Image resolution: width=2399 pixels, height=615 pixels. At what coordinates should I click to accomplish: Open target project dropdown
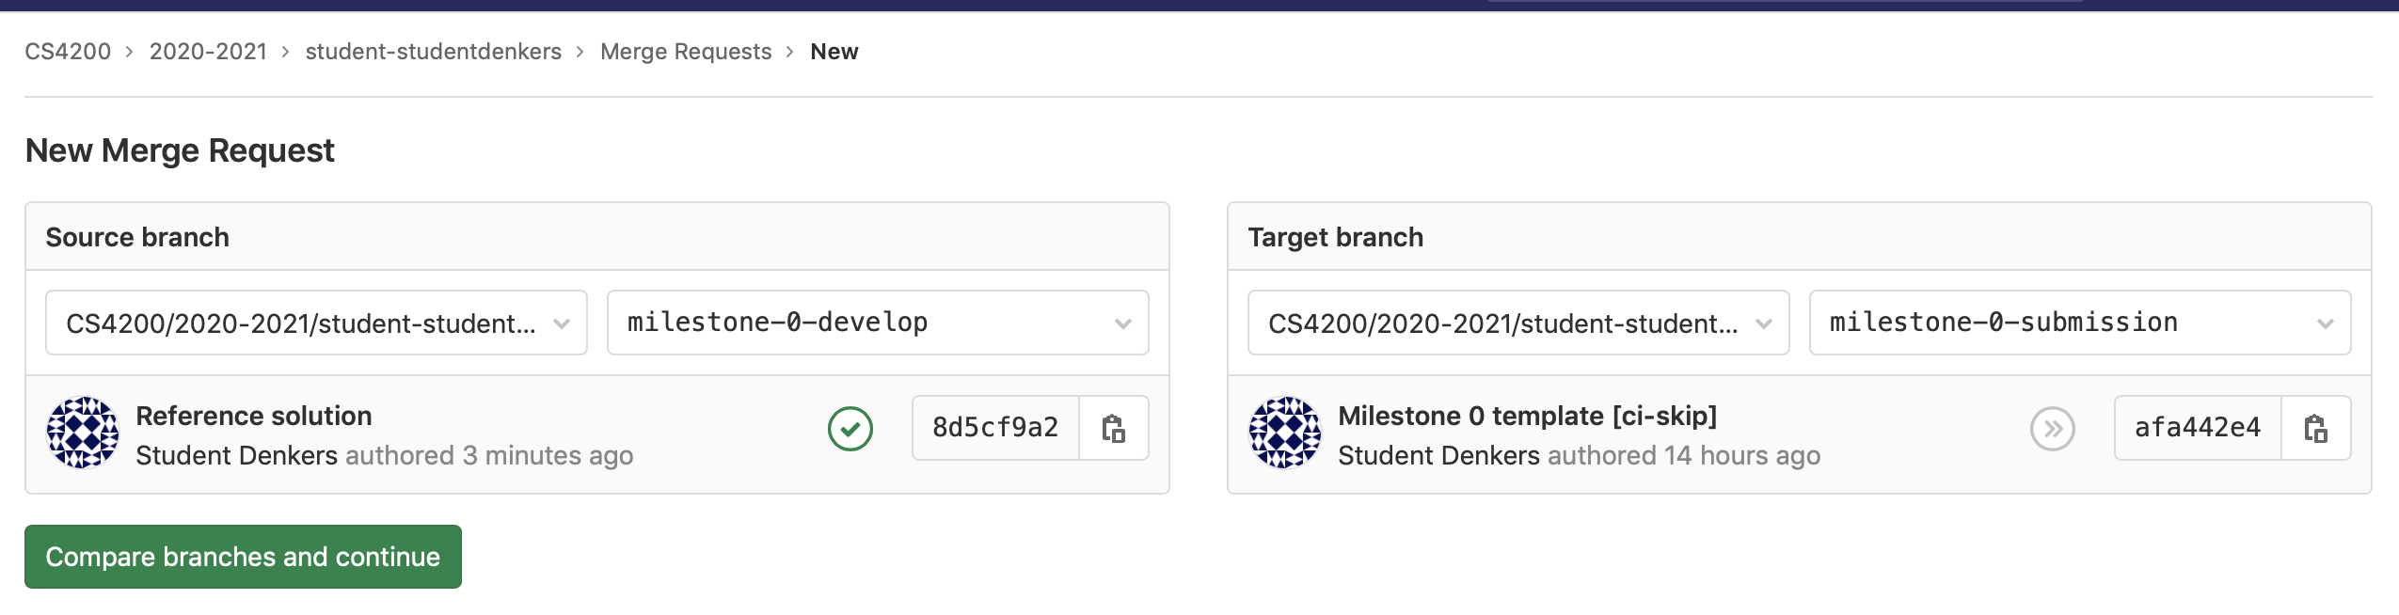coord(1518,323)
